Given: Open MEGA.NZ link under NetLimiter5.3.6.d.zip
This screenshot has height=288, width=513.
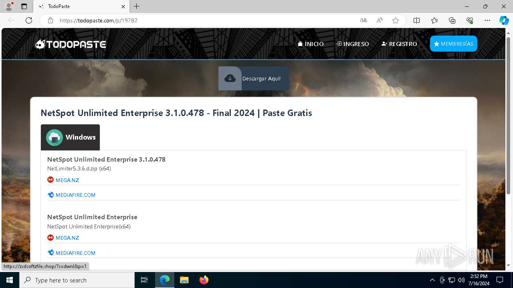Looking at the screenshot, I should pyautogui.click(x=67, y=180).
